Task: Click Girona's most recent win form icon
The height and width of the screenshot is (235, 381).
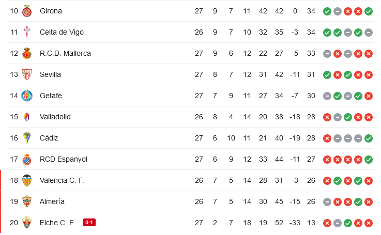Action: click(x=369, y=11)
